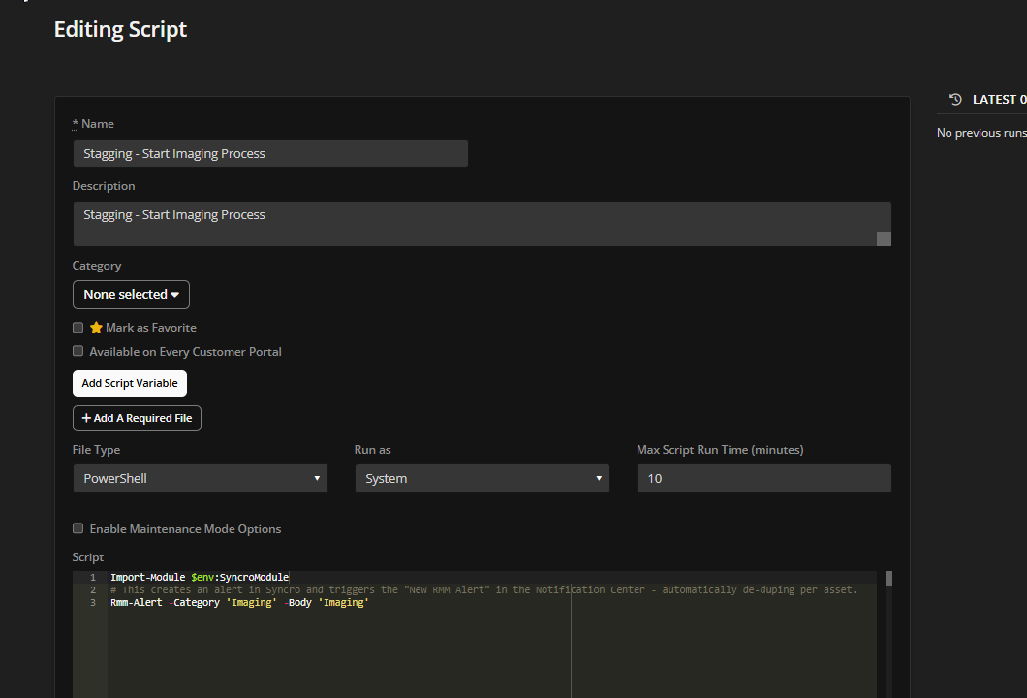Viewport: 1027px width, 698px height.
Task: Click line 1 Import-Module $env:SyncroModule code
Action: pos(200,578)
